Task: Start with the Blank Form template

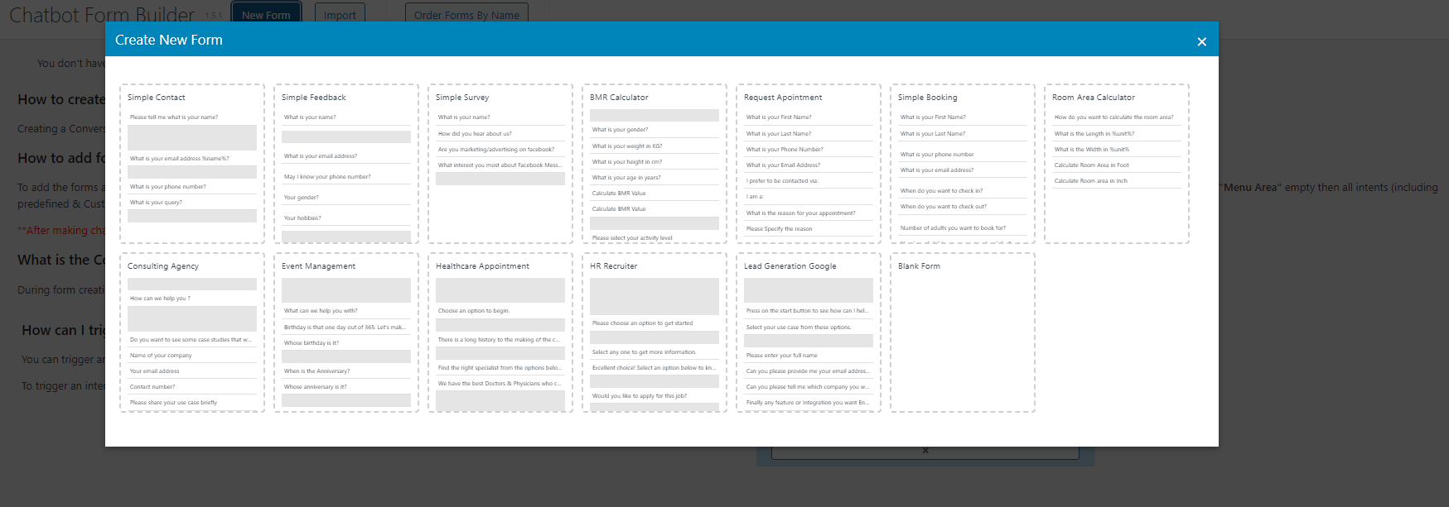Action: [x=963, y=332]
